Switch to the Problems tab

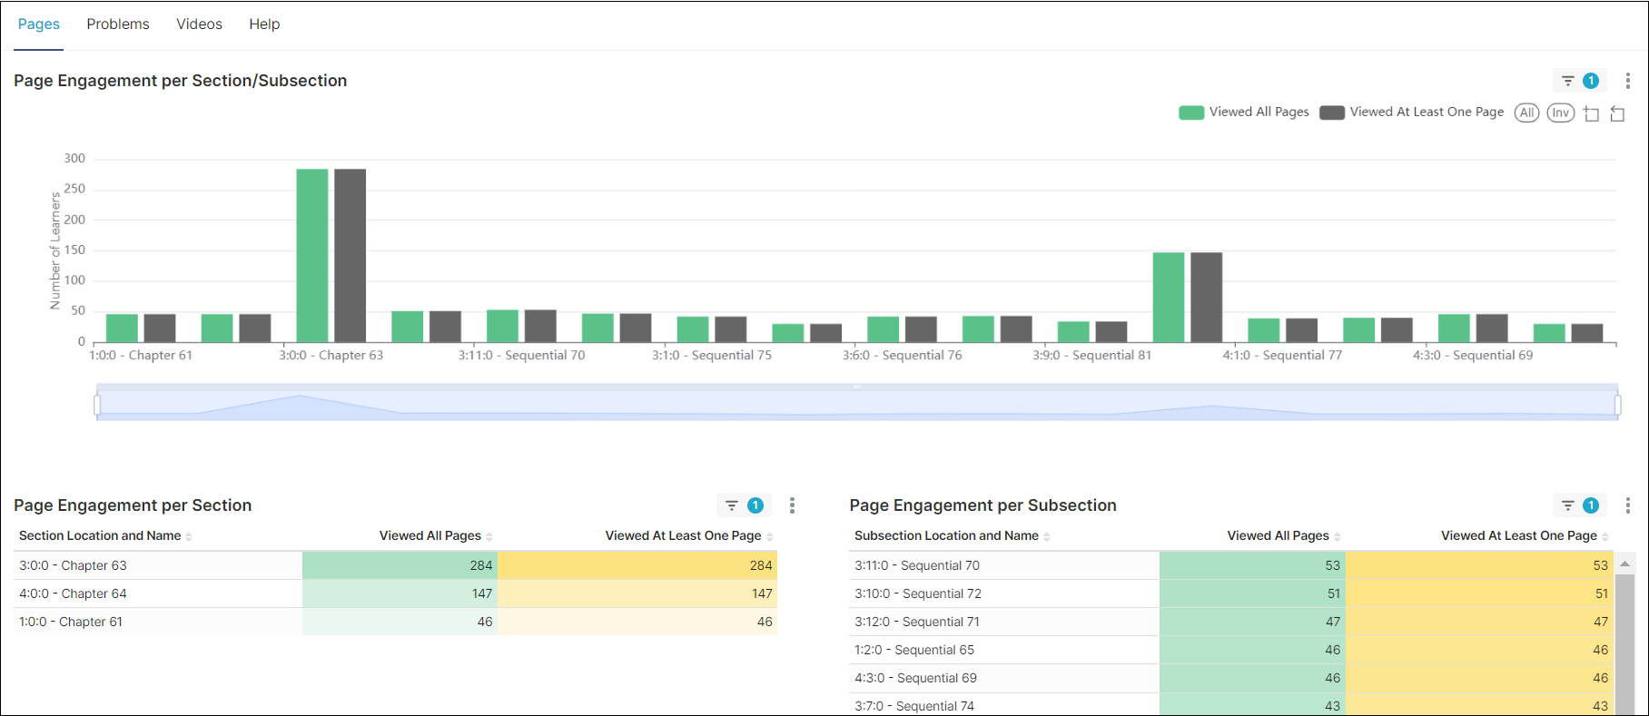118,25
